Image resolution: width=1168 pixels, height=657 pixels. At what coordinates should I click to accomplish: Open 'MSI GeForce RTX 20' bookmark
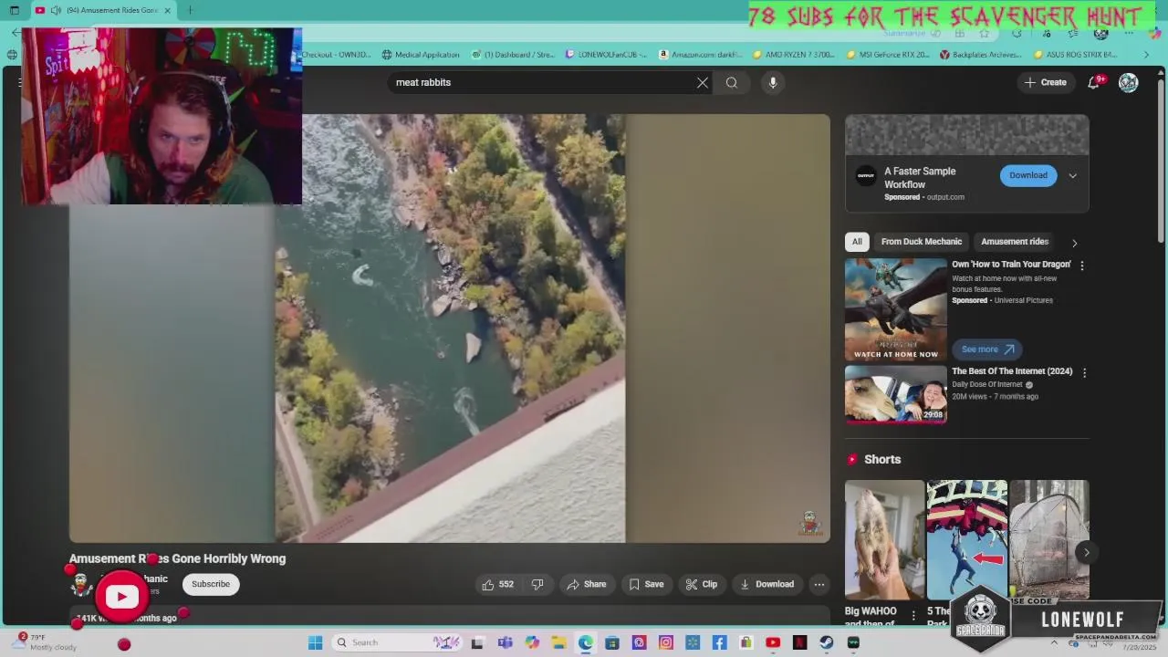888,55
